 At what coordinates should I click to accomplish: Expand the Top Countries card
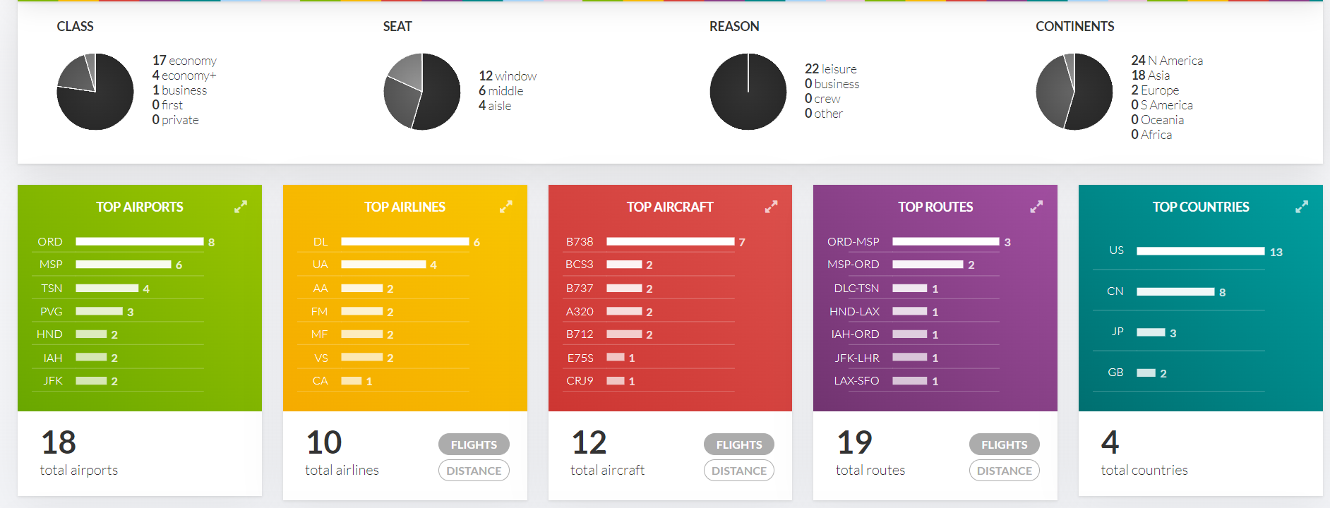tap(1302, 207)
